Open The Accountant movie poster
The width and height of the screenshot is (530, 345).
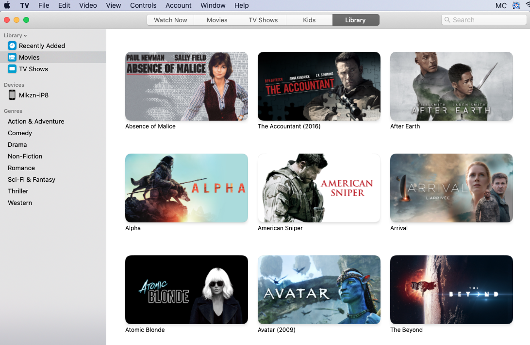tap(319, 86)
